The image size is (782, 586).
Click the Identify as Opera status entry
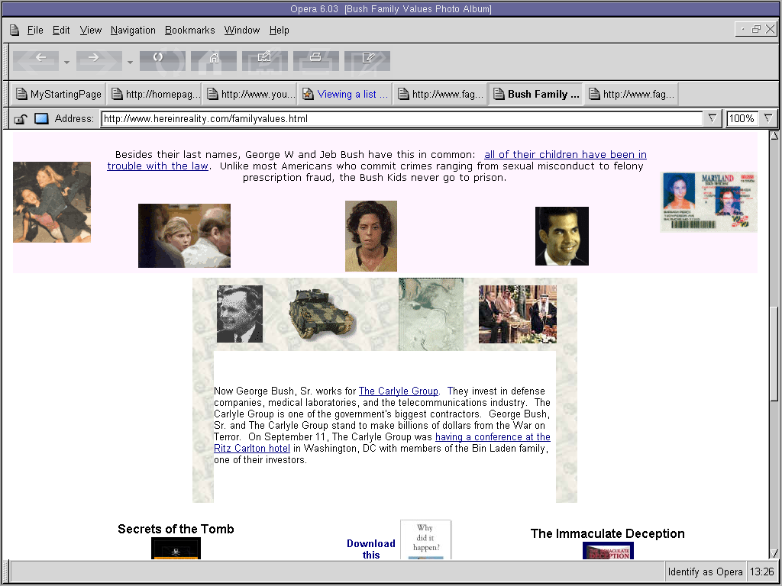pos(705,572)
